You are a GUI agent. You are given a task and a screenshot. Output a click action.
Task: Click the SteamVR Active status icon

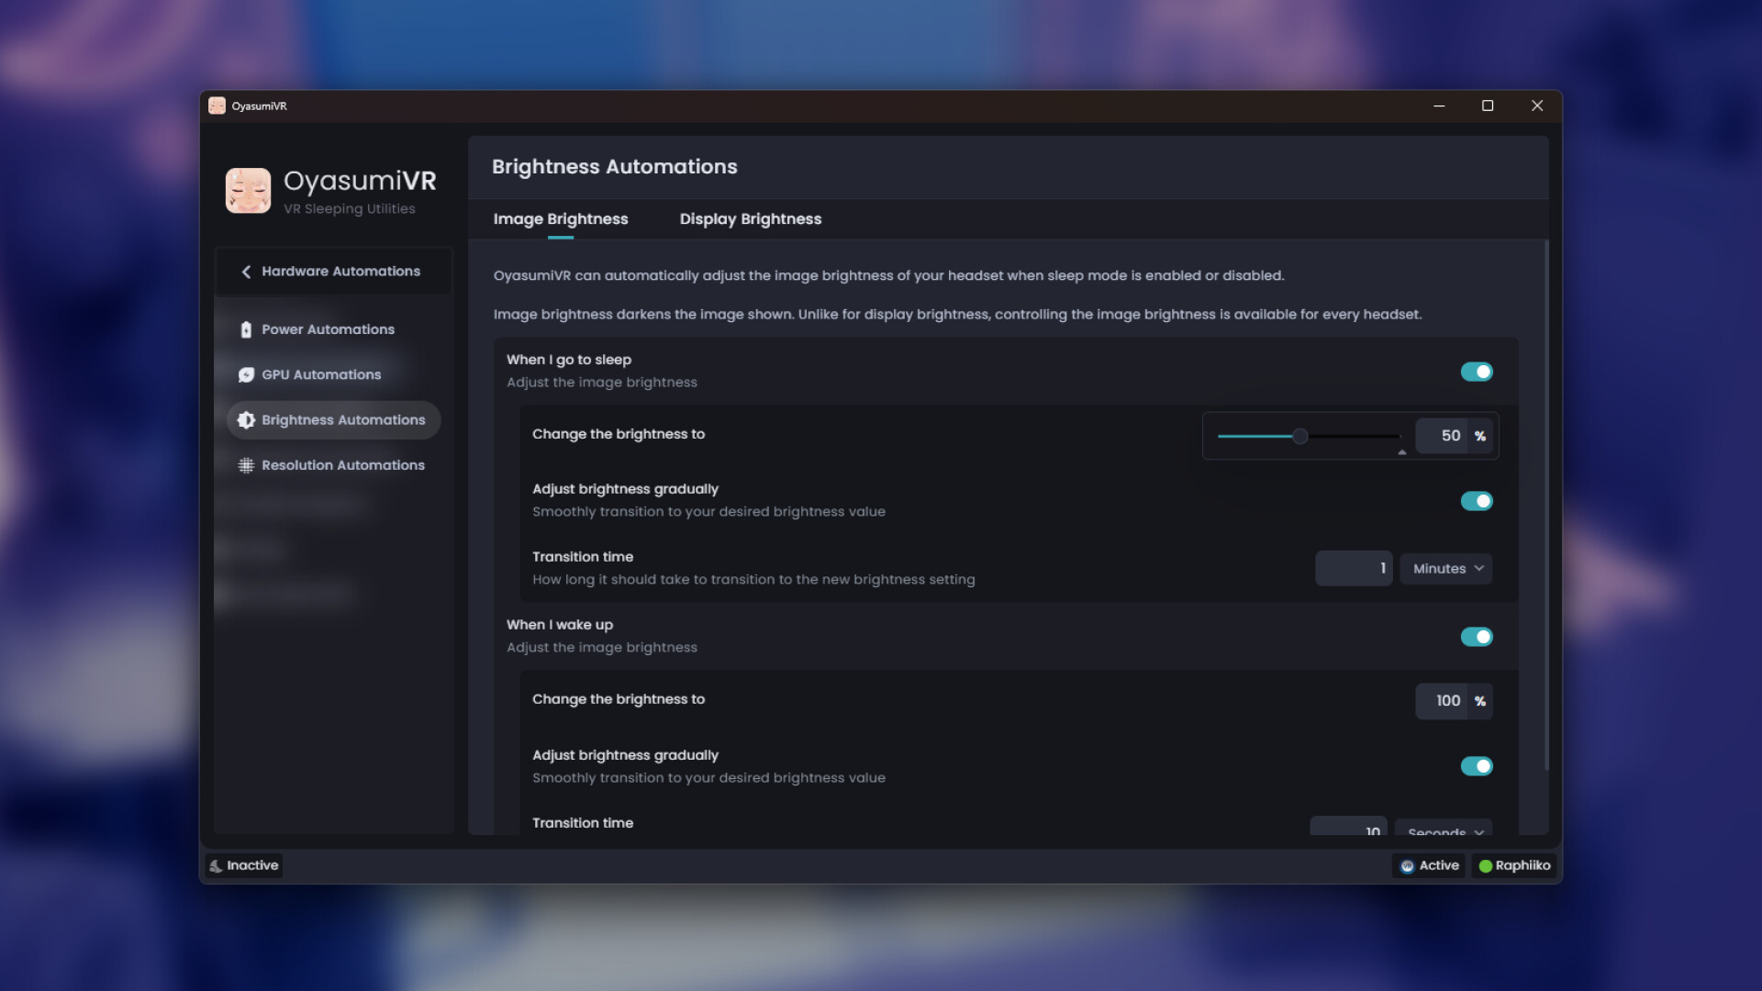[1407, 865]
